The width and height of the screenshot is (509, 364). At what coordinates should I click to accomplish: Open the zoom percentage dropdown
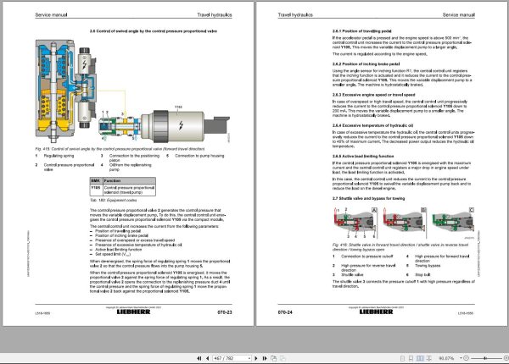461,358
